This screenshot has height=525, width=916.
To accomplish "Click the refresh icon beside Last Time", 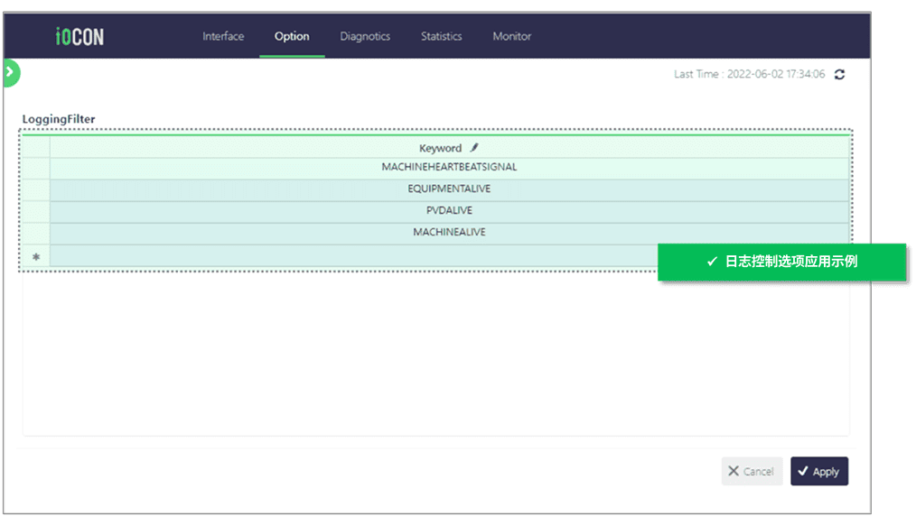I will [x=839, y=74].
